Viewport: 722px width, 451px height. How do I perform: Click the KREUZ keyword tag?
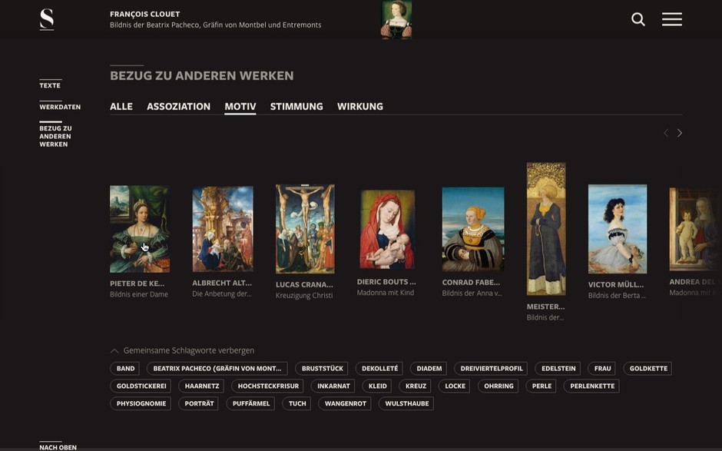[x=416, y=386]
